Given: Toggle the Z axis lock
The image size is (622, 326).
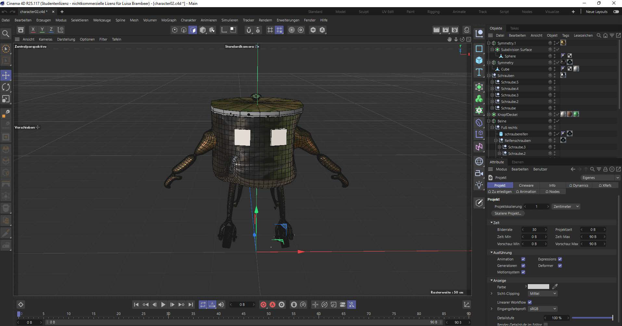Looking at the screenshot, I should [x=51, y=30].
